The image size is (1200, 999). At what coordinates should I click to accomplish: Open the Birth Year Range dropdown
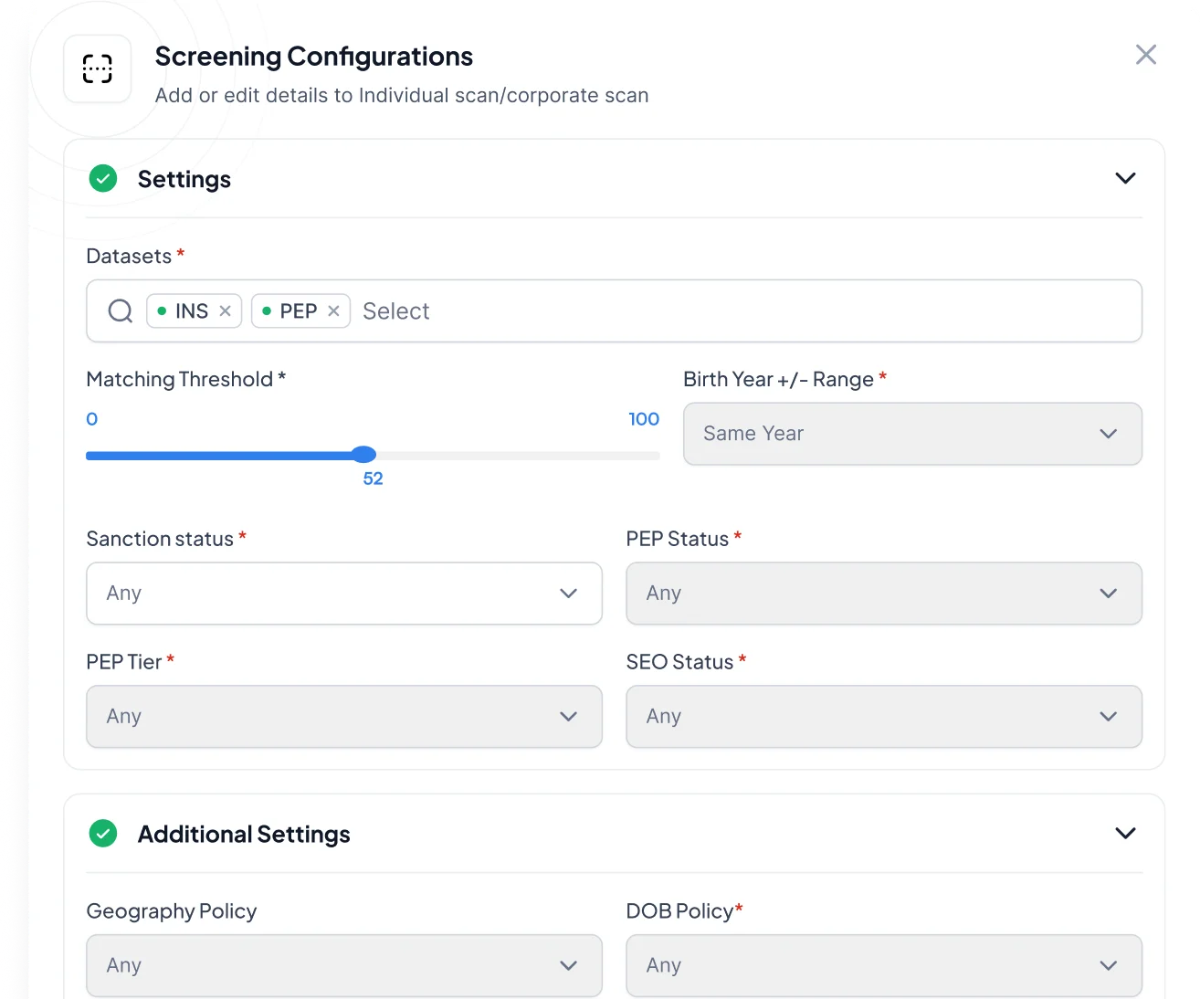(x=911, y=434)
